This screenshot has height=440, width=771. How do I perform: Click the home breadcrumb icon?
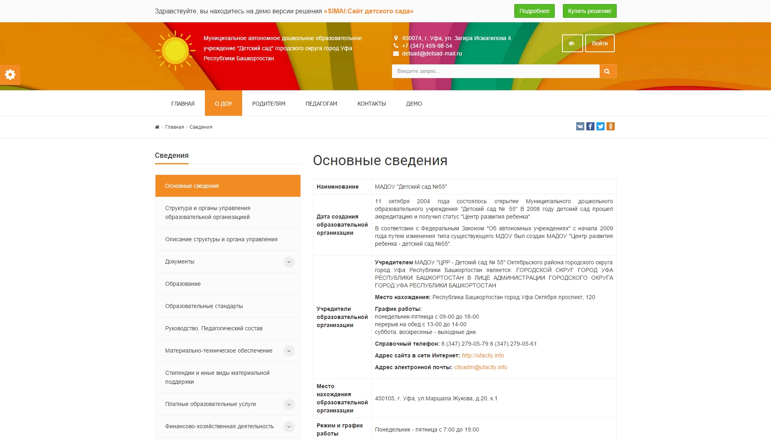click(x=157, y=127)
